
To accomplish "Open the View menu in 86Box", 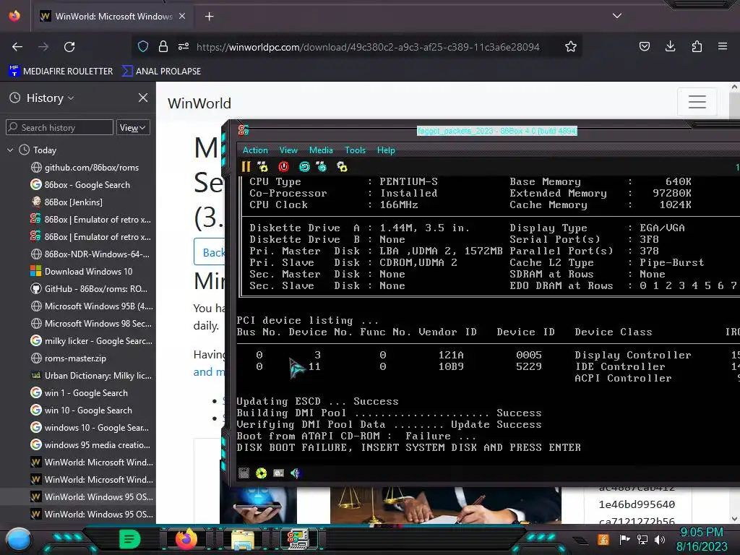I will [x=288, y=150].
